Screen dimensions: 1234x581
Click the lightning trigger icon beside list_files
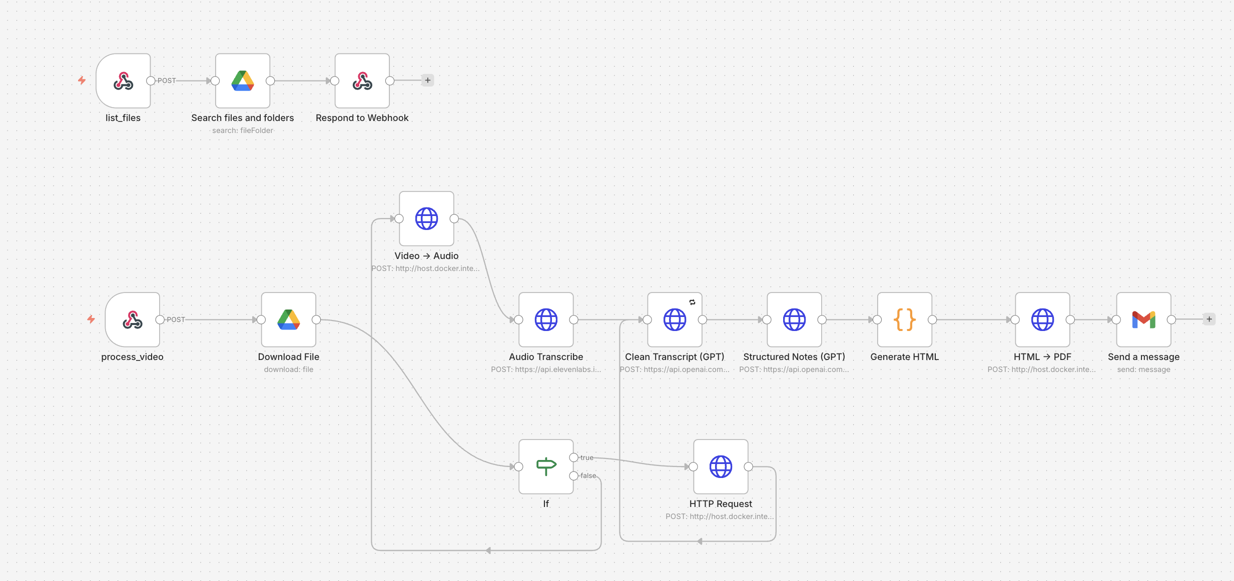click(82, 80)
